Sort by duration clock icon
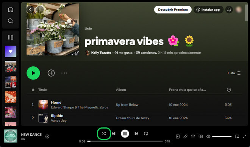Viewport: 250px width, 147px height. tap(229, 90)
